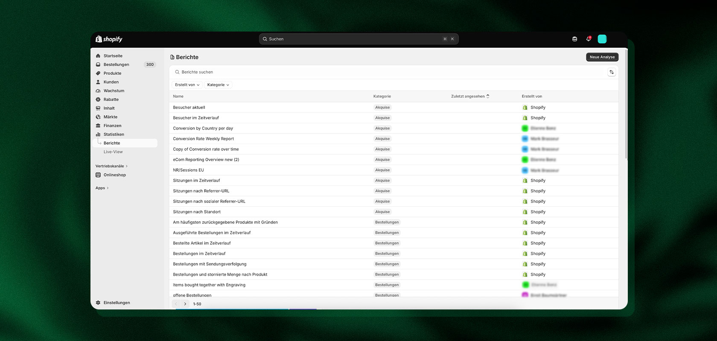Click the Märkte globe icon
The height and width of the screenshot is (341, 717).
tap(98, 117)
